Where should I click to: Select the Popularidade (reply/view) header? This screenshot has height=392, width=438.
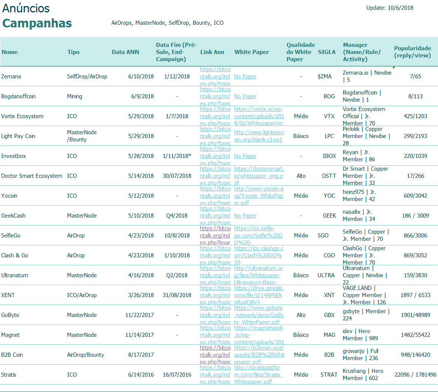point(412,52)
